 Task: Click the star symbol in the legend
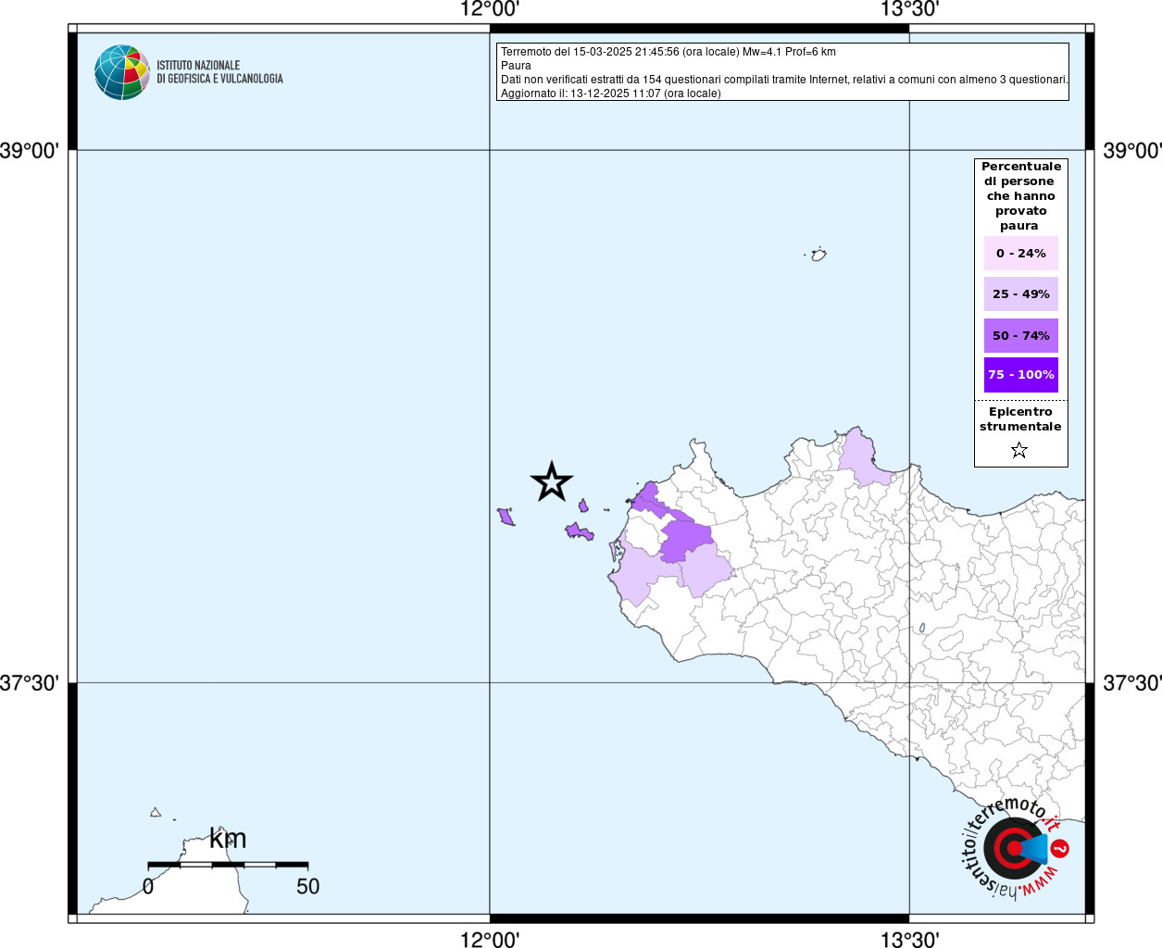tap(1019, 451)
